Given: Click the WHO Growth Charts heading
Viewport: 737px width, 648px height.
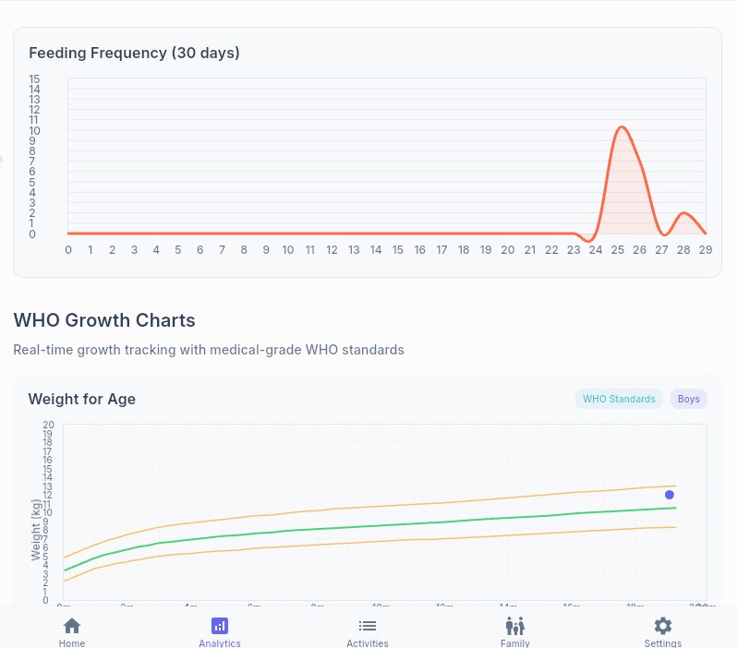Looking at the screenshot, I should click(104, 320).
